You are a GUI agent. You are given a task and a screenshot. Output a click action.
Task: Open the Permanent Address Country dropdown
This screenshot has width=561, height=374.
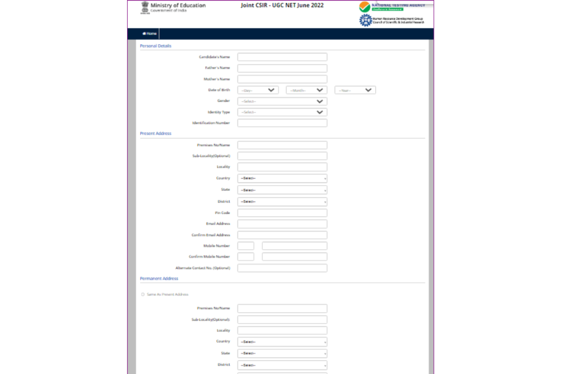[x=282, y=342]
